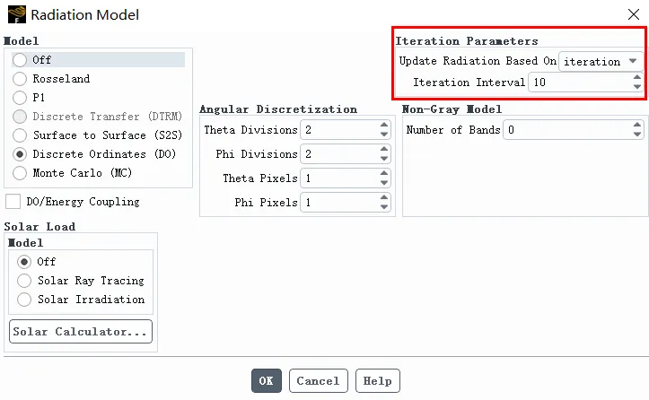Viewport: 649px width, 400px height.
Task: Open the Solar Calculator
Action: click(x=81, y=332)
